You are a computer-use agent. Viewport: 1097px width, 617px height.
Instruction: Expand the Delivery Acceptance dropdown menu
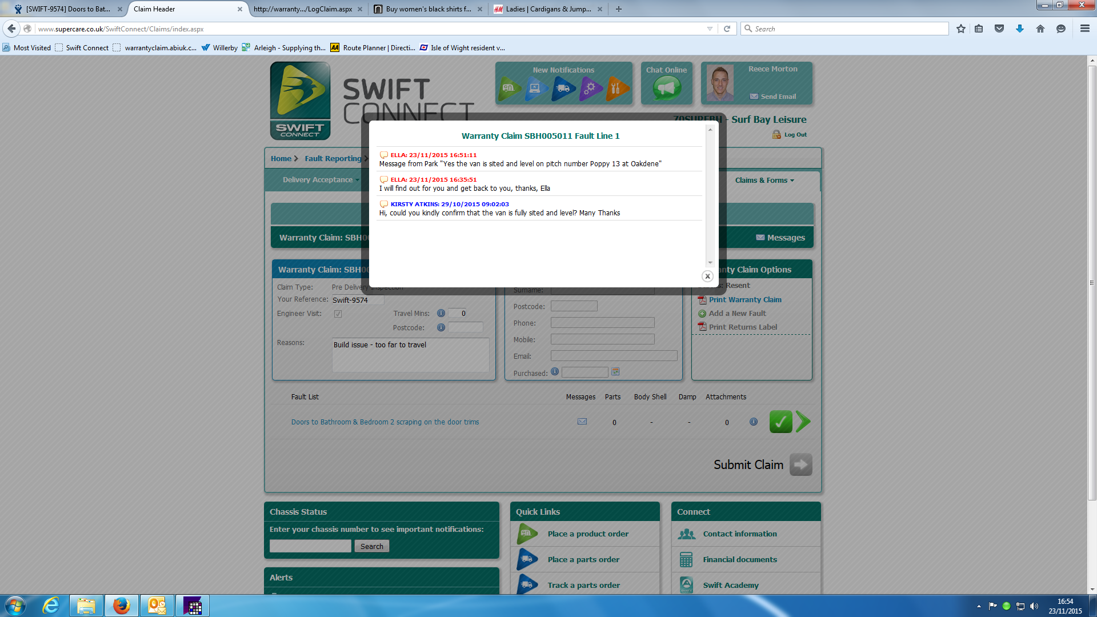(321, 180)
